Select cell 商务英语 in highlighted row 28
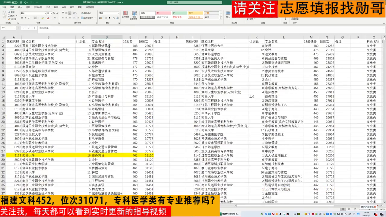This screenshot has width=386, height=217. coord(106,156)
